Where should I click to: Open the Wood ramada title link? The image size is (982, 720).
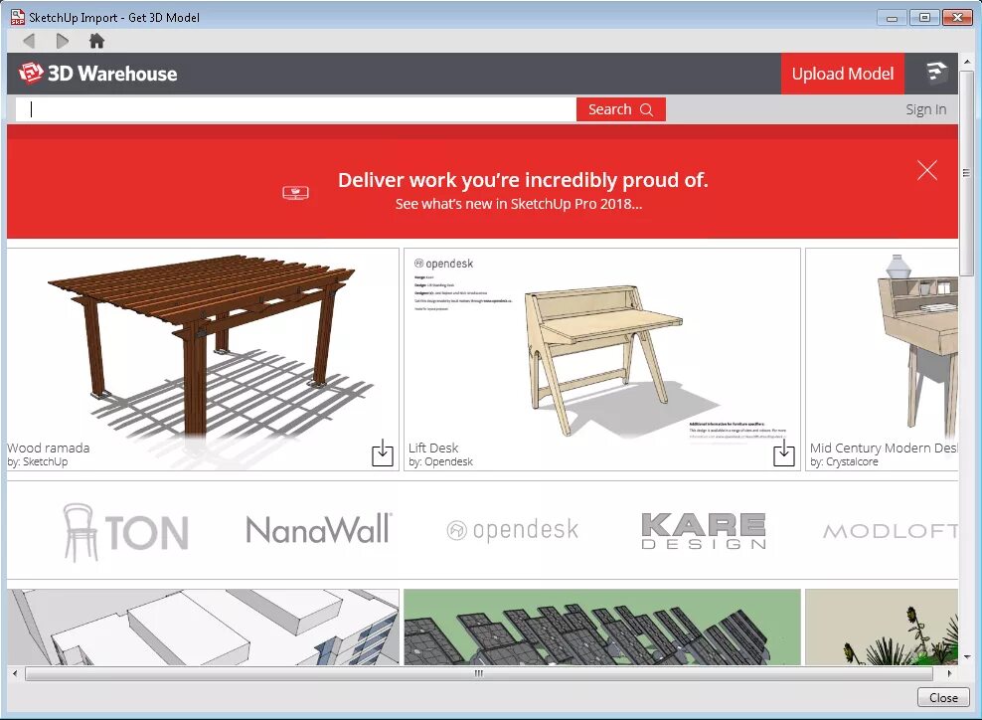click(49, 448)
